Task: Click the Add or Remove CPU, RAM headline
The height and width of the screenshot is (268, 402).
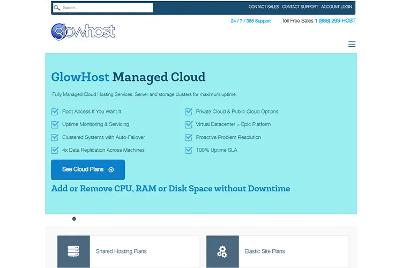Action: point(170,189)
